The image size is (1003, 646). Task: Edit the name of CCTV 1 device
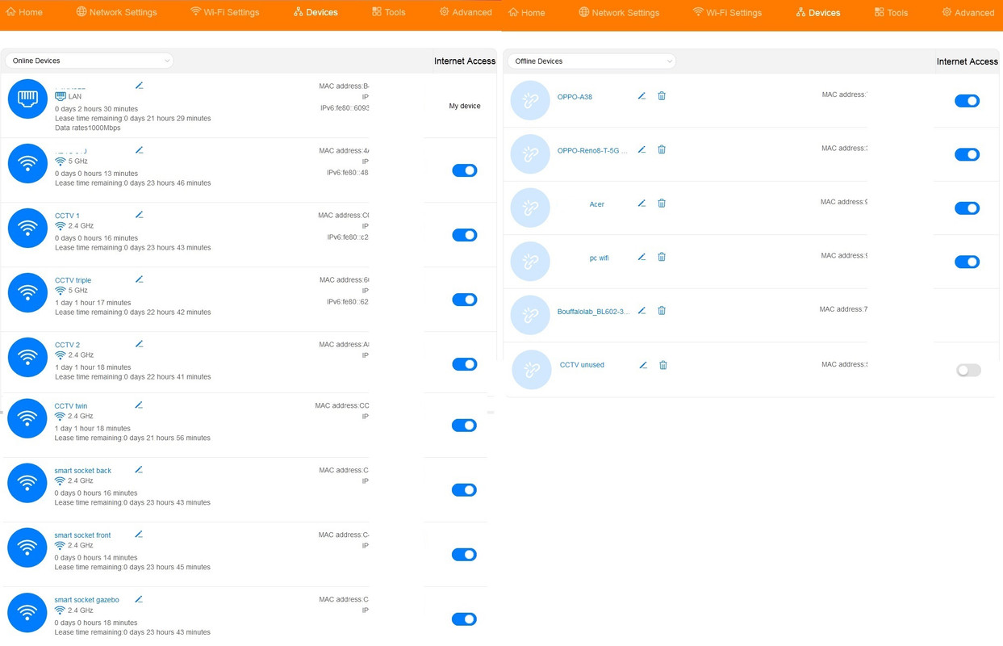click(139, 215)
